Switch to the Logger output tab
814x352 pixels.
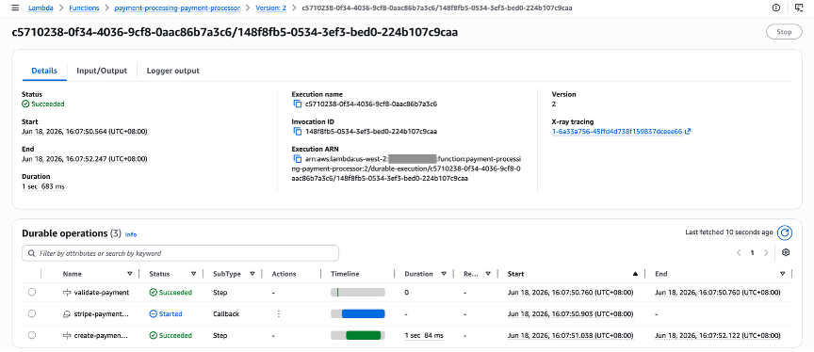tap(172, 71)
